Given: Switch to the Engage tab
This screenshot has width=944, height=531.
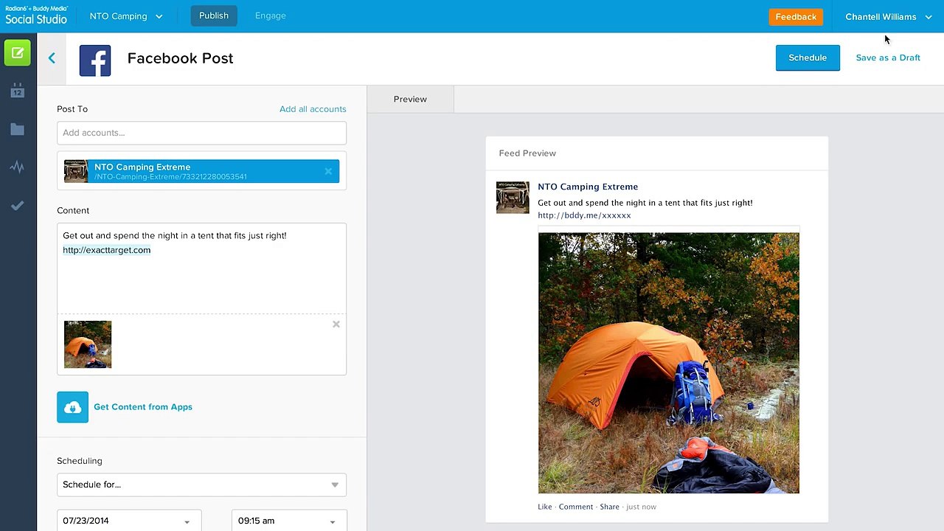Looking at the screenshot, I should tap(271, 15).
